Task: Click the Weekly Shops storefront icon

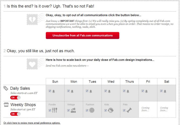Action: (x=6, y=104)
